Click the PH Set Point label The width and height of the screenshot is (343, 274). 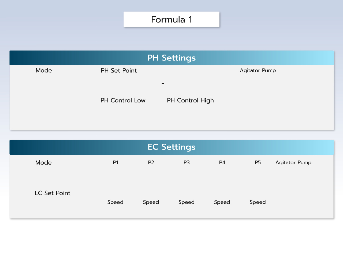pyautogui.click(x=119, y=71)
